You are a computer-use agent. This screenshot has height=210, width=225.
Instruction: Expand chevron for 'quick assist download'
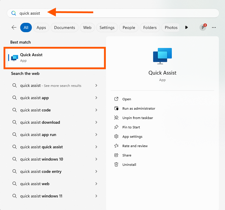tap(96, 122)
